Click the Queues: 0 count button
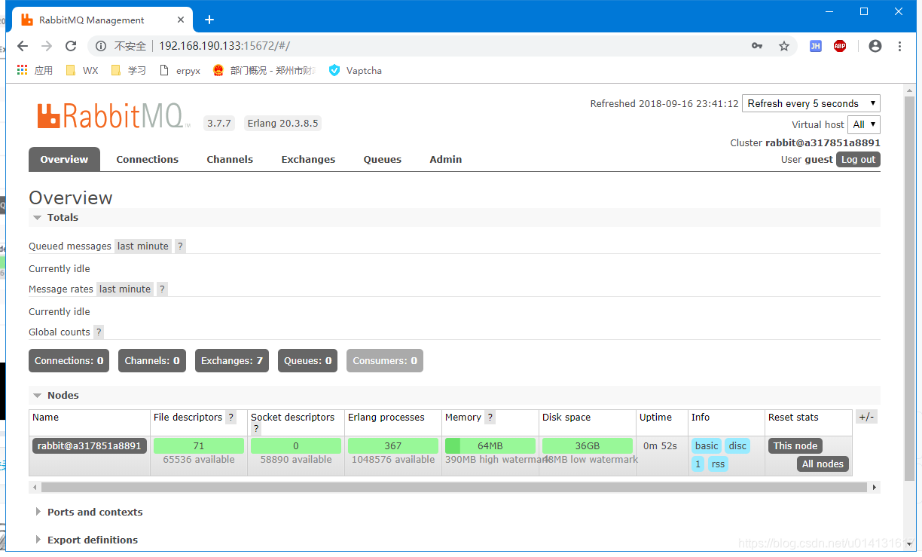This screenshot has width=922, height=557. click(308, 361)
